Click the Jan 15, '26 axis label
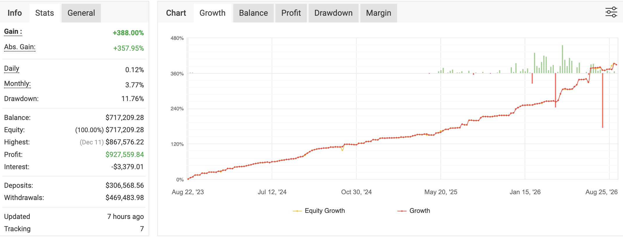Screen dimensions: 623x237 pos(525,192)
